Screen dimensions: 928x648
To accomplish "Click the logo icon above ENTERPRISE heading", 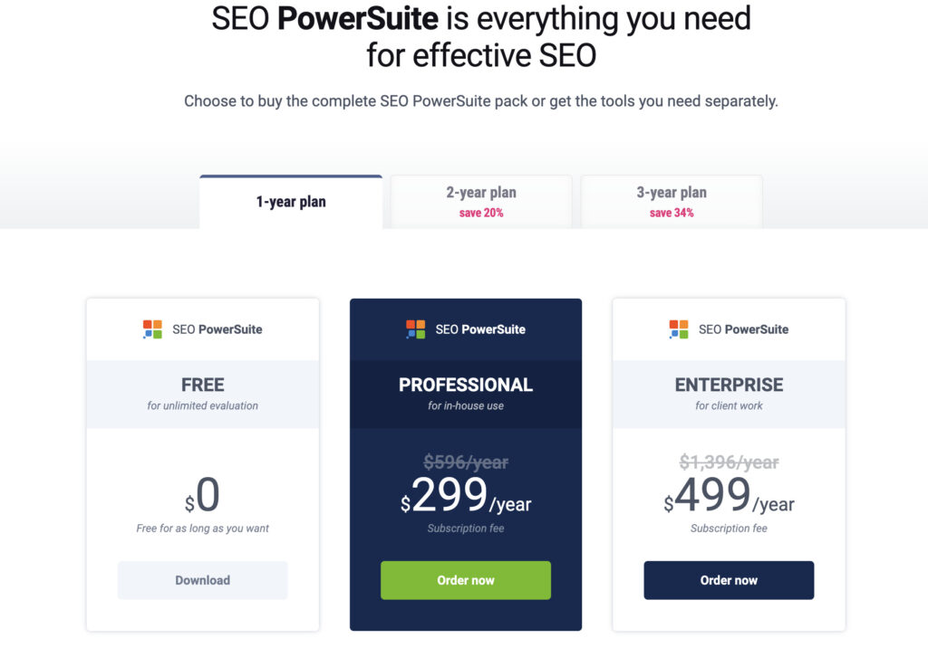I will (677, 329).
